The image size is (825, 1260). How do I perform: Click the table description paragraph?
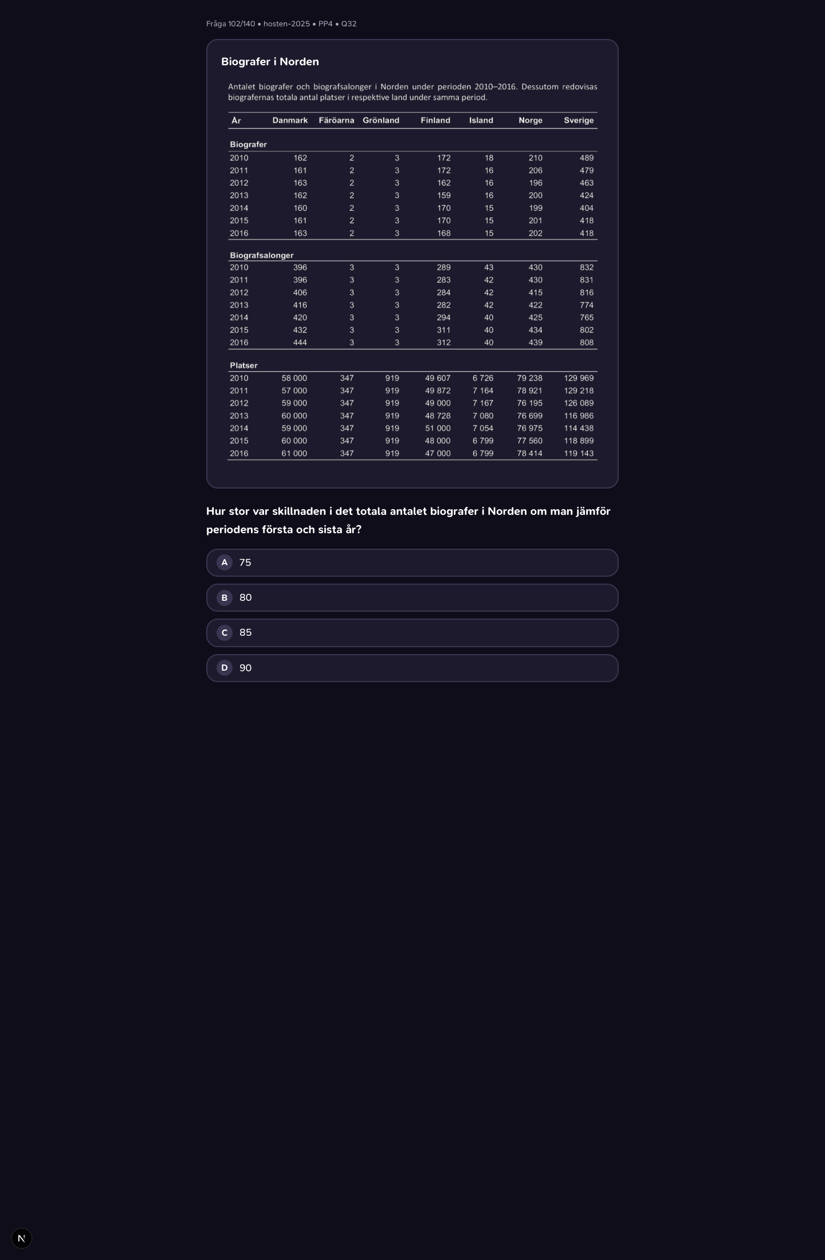pos(412,92)
